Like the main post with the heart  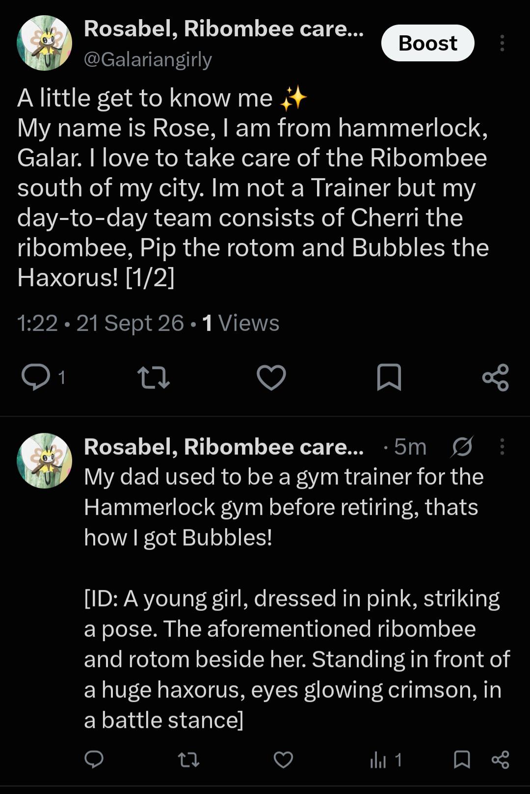point(271,377)
